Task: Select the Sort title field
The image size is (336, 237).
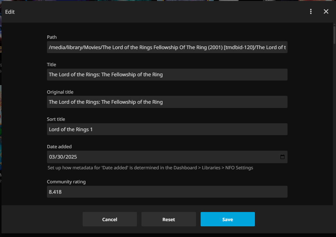Action: [x=167, y=129]
